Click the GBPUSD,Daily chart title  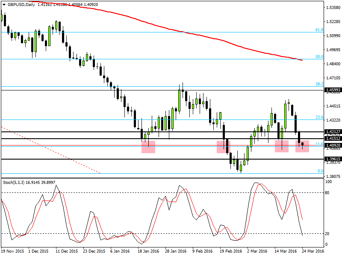coord(21,5)
